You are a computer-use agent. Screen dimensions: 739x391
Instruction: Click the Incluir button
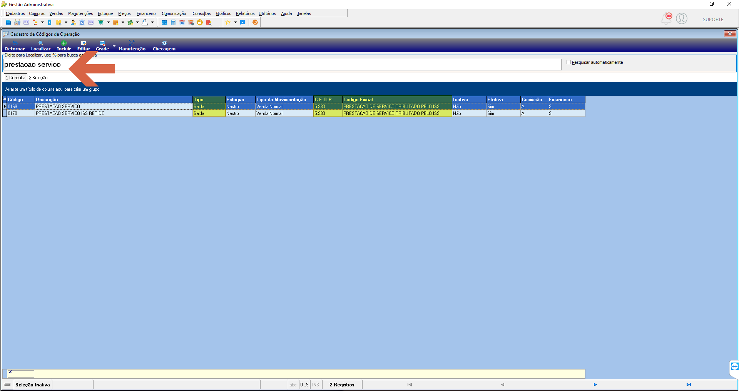click(x=64, y=46)
